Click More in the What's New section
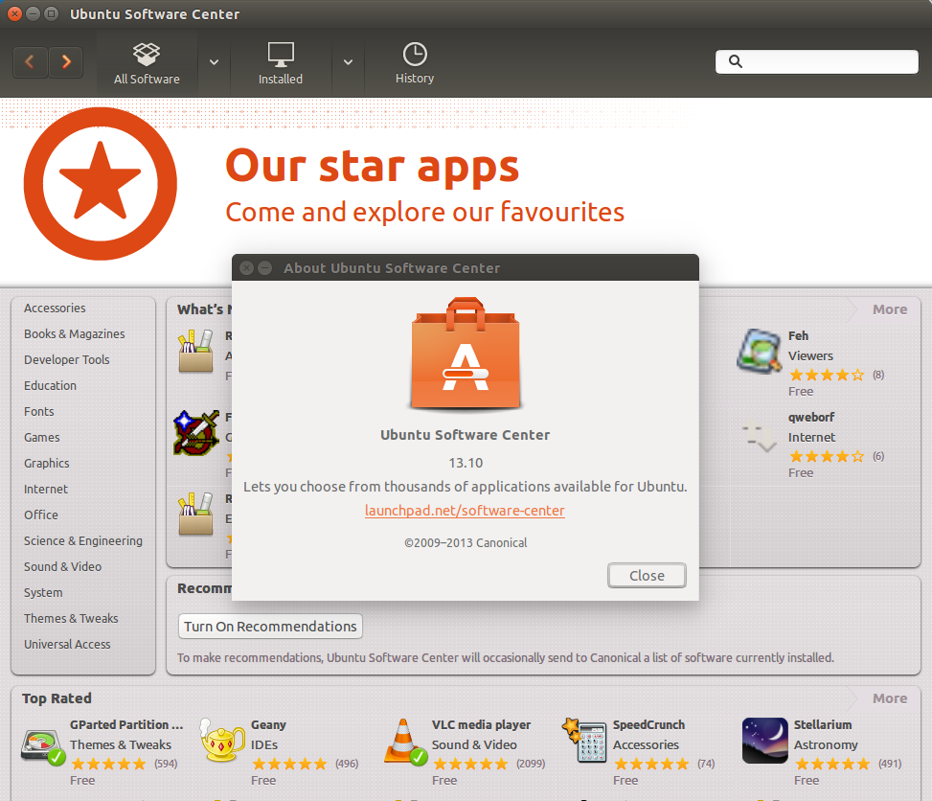Viewport: 932px width, 801px height. pos(889,309)
